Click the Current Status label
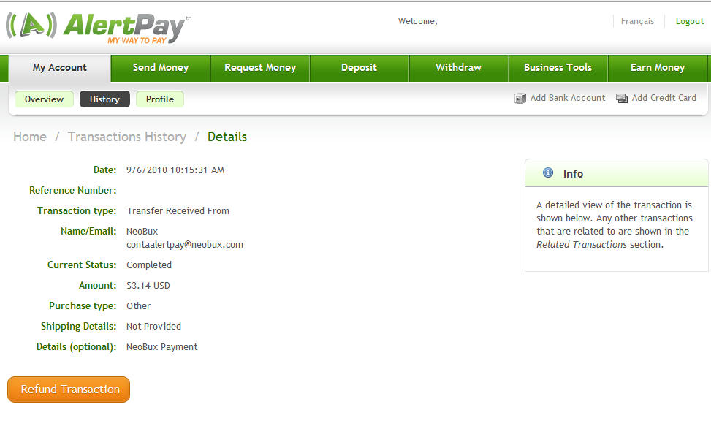711x437 pixels. click(82, 265)
